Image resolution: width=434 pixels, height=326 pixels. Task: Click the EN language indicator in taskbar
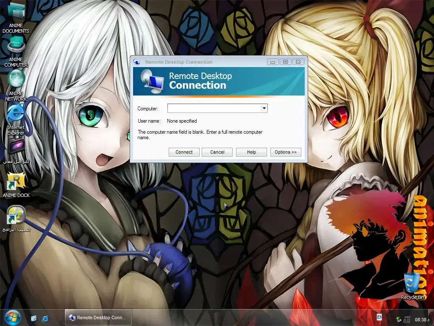click(379, 317)
